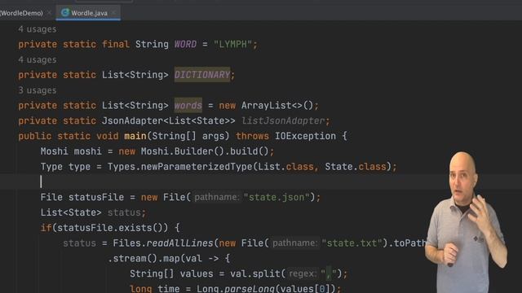Click the highlighted words variable
The image size is (522, 293).
pyautogui.click(x=188, y=105)
